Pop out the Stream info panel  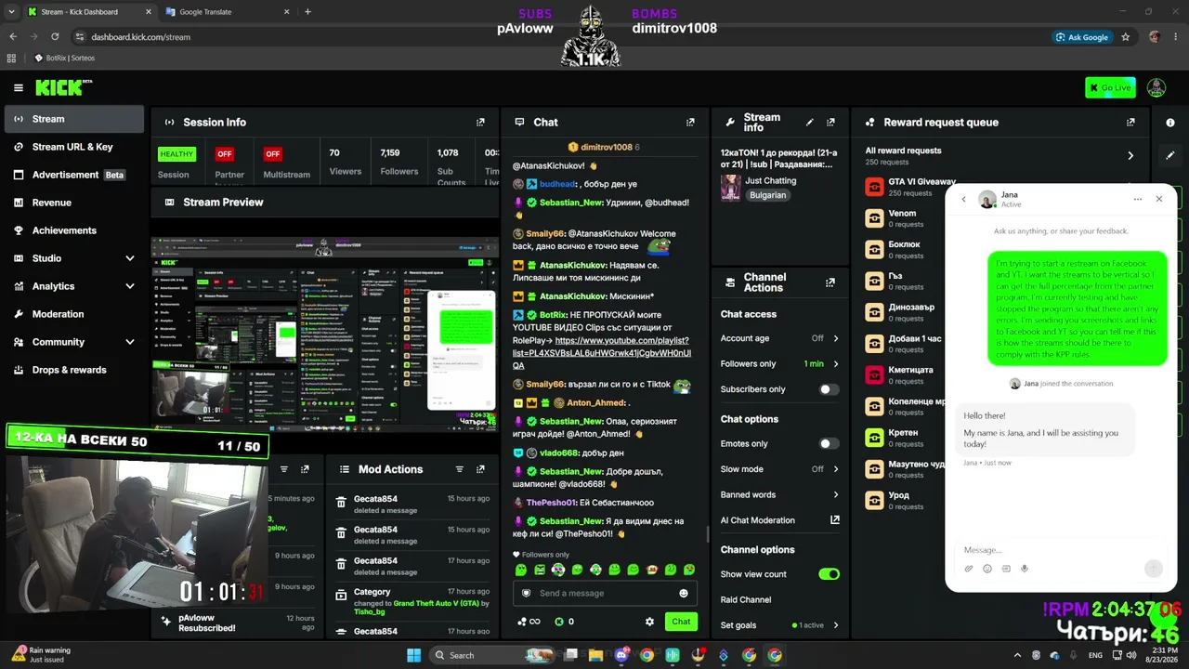click(x=830, y=122)
